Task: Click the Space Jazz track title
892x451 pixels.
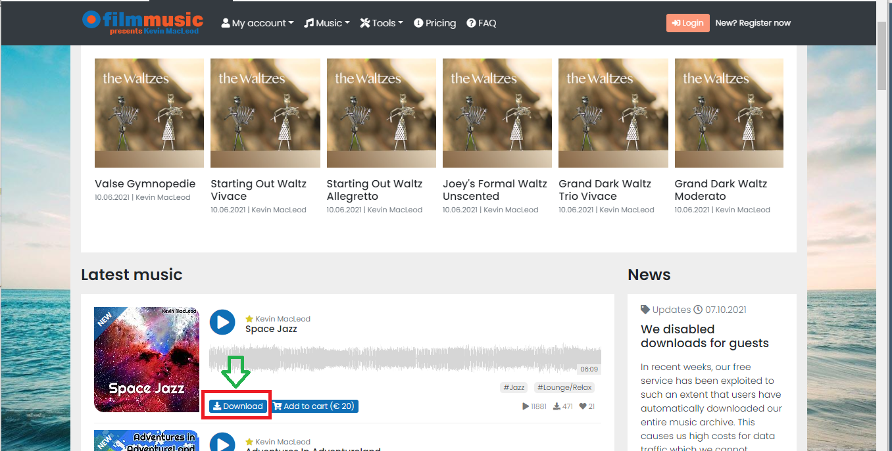Action: pyautogui.click(x=271, y=329)
